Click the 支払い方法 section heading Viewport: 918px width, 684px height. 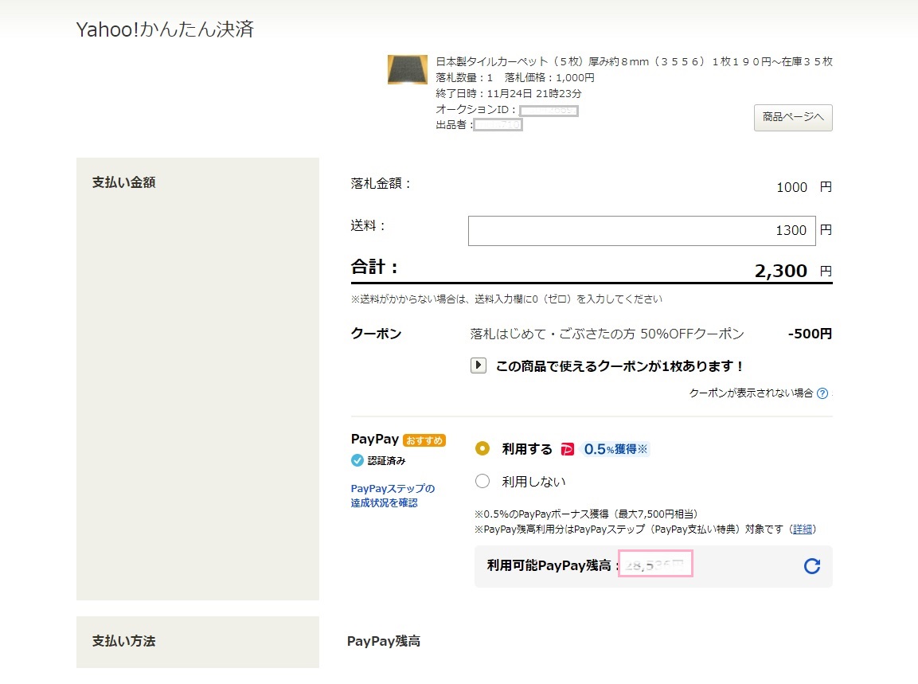[x=123, y=641]
